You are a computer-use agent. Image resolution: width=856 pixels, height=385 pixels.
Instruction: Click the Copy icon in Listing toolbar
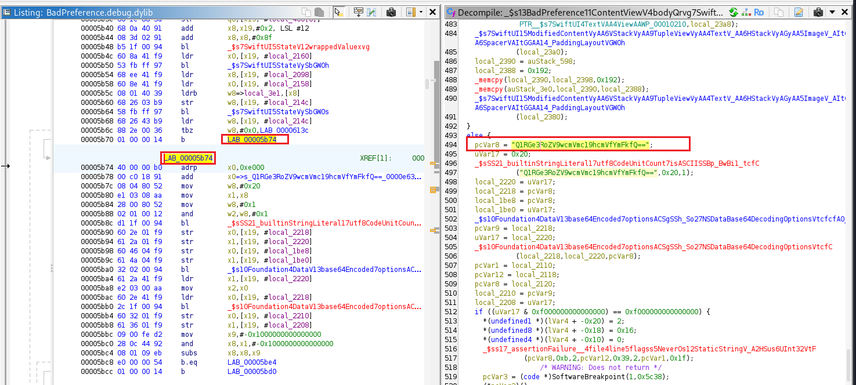306,12
